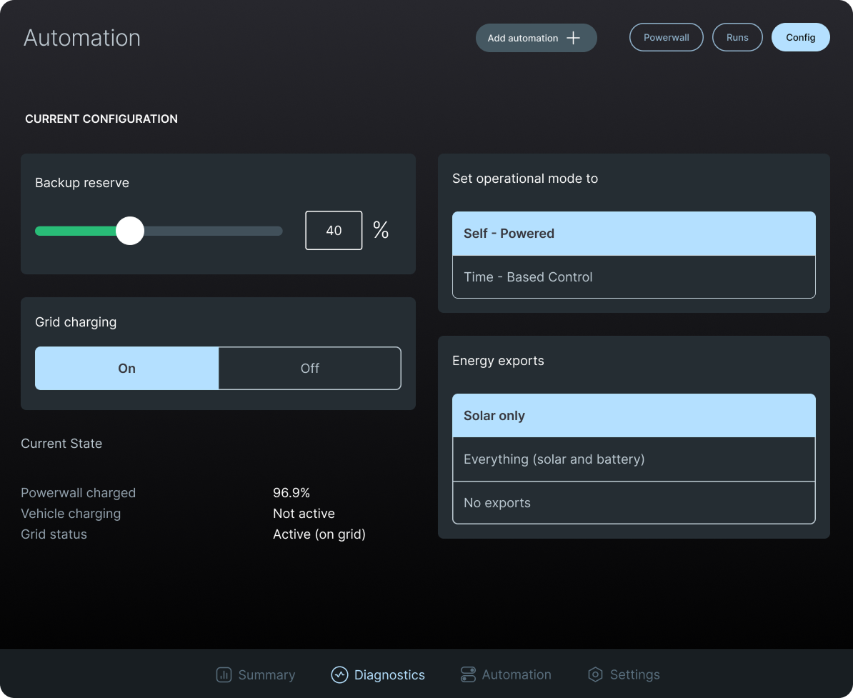Click the Summary bar chart icon
The width and height of the screenshot is (853, 698).
(224, 674)
